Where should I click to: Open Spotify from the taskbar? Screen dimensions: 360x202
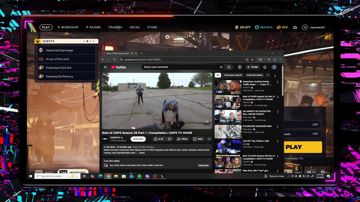tap(139, 176)
